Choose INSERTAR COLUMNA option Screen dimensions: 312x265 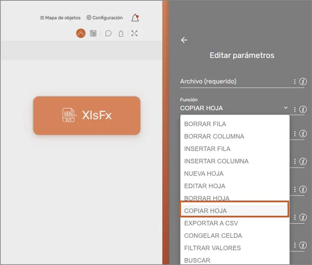pos(235,161)
